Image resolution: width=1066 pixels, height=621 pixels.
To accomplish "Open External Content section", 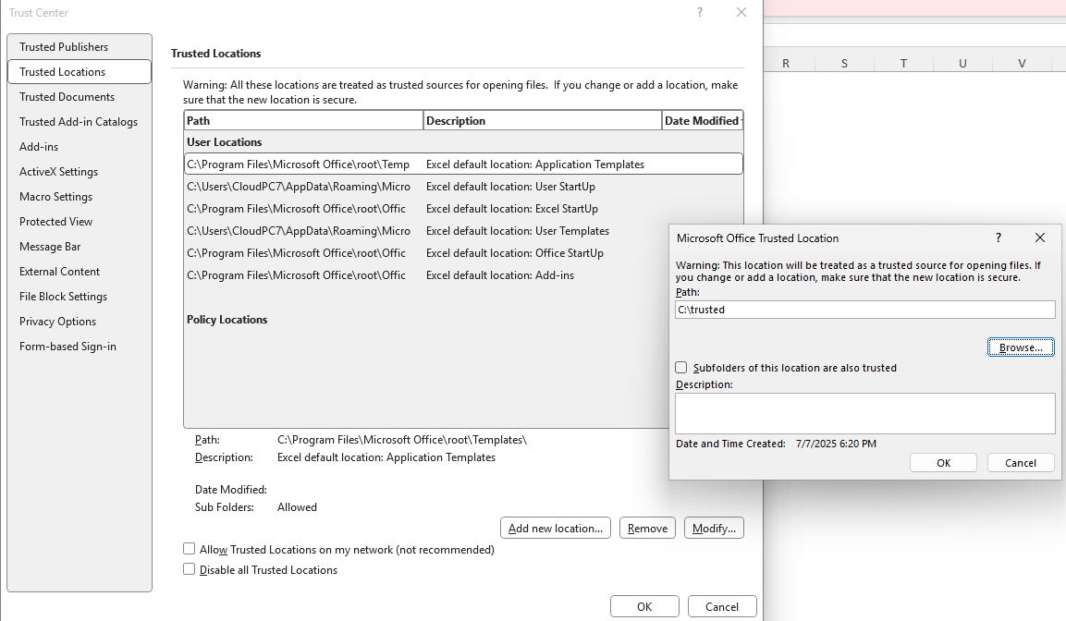I will click(80, 271).
